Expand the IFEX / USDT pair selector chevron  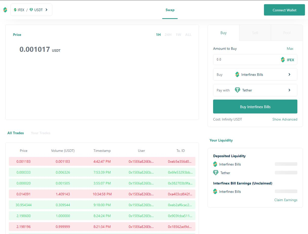(x=46, y=10)
